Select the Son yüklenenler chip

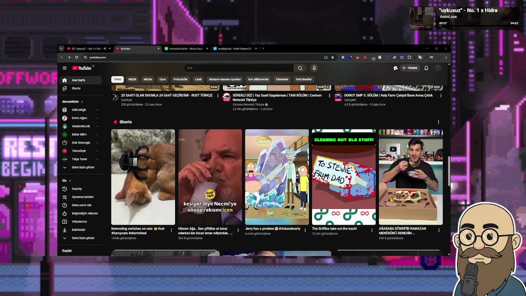click(x=258, y=79)
